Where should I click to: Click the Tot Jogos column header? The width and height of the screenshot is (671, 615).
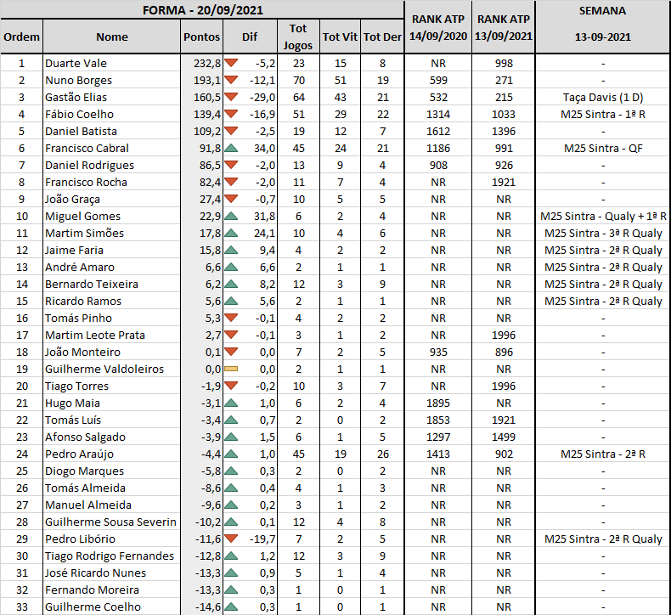click(298, 37)
